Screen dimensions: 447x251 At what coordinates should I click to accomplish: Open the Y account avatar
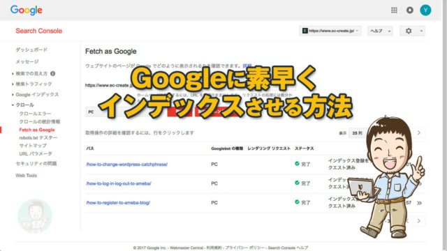click(425, 10)
